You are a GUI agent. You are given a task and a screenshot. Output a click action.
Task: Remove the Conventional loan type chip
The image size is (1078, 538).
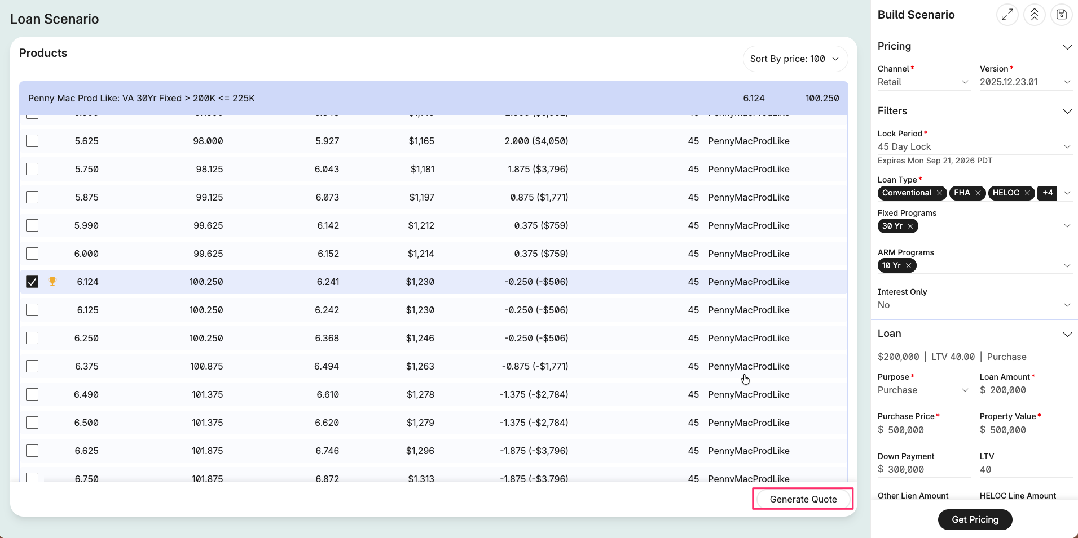[940, 193]
